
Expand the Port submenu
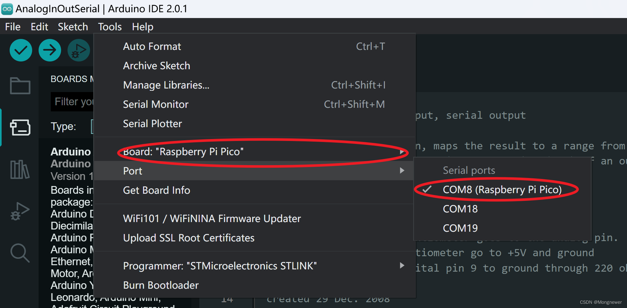[x=254, y=171]
